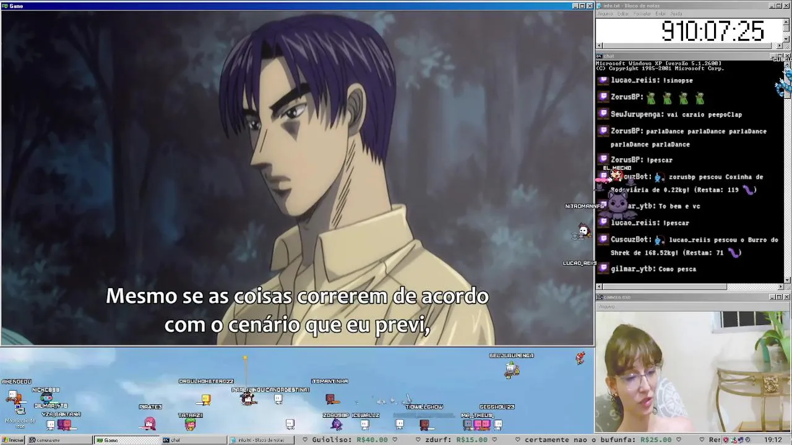Click the chat window horizontal scroll-right arrow
Image resolution: width=792 pixels, height=445 pixels.
tap(780, 287)
